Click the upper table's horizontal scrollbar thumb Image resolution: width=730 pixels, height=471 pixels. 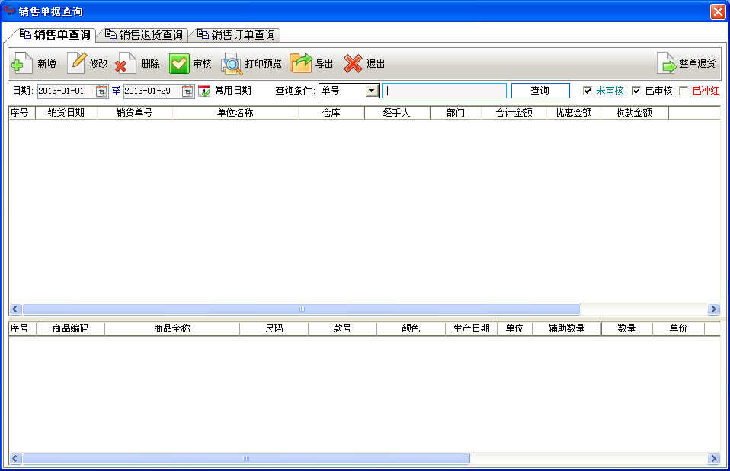pos(302,309)
